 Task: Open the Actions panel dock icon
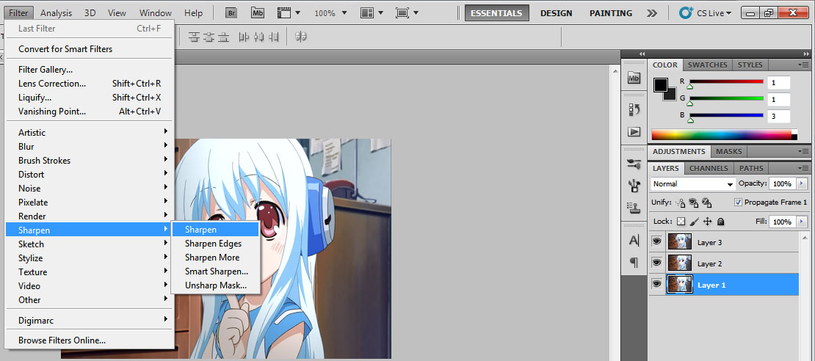(x=634, y=132)
